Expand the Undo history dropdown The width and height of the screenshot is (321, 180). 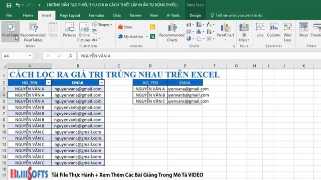(23, 5)
